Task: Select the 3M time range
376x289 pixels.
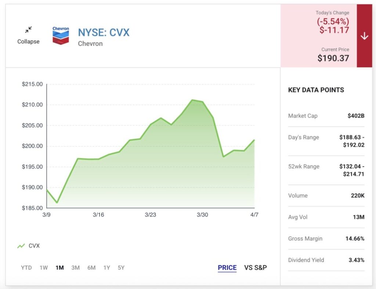Action: coord(75,268)
